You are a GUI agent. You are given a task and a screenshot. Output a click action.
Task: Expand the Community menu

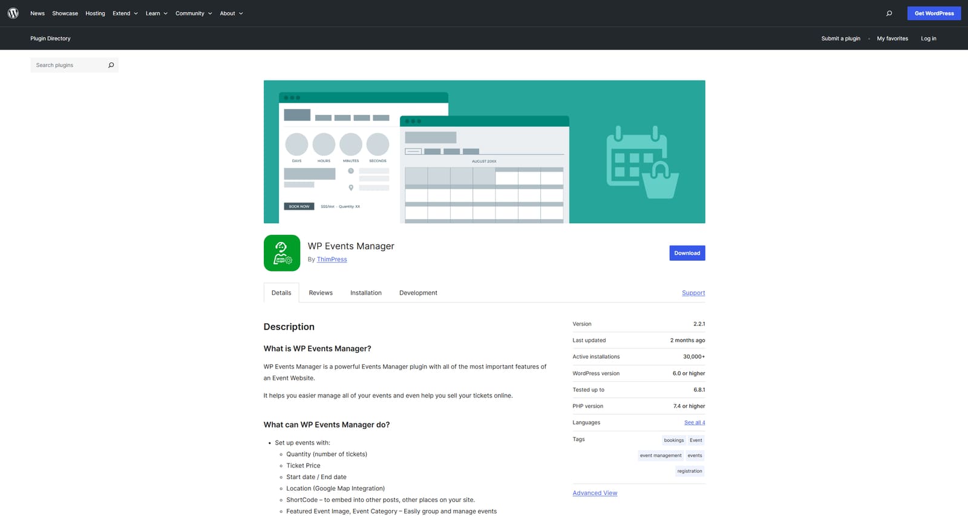pyautogui.click(x=194, y=13)
